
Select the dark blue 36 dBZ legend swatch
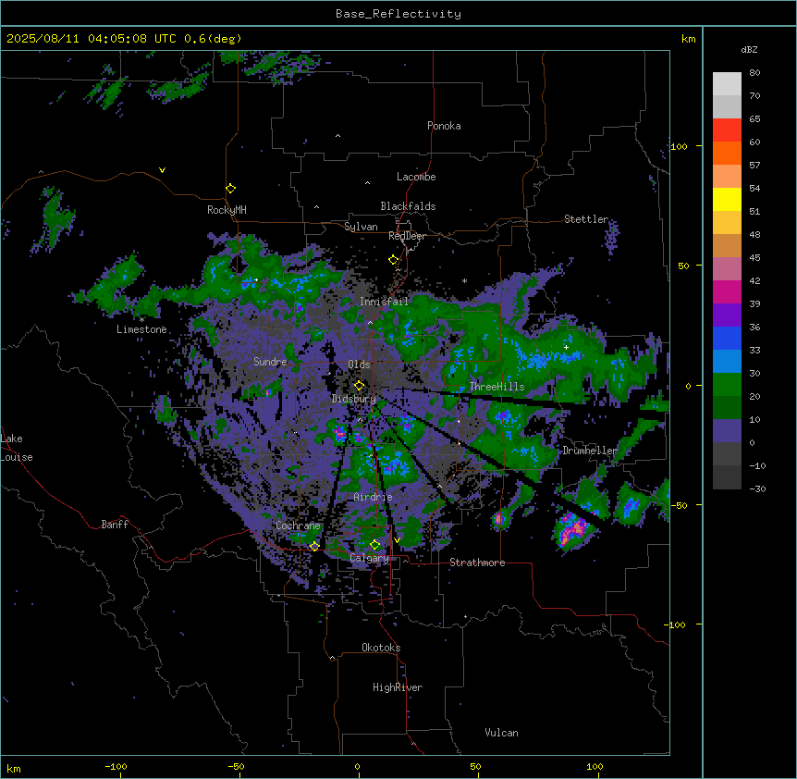[x=727, y=338]
